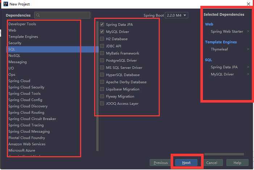
Task: Choose Spring Cloud Routing category
Action: click(26, 112)
